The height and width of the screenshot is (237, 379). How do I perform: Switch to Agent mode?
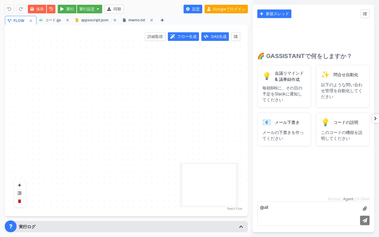(348, 199)
